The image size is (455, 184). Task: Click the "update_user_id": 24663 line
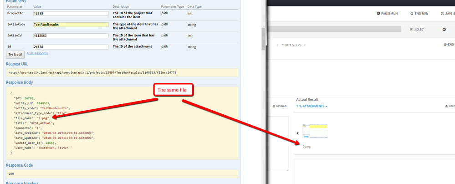(35, 143)
